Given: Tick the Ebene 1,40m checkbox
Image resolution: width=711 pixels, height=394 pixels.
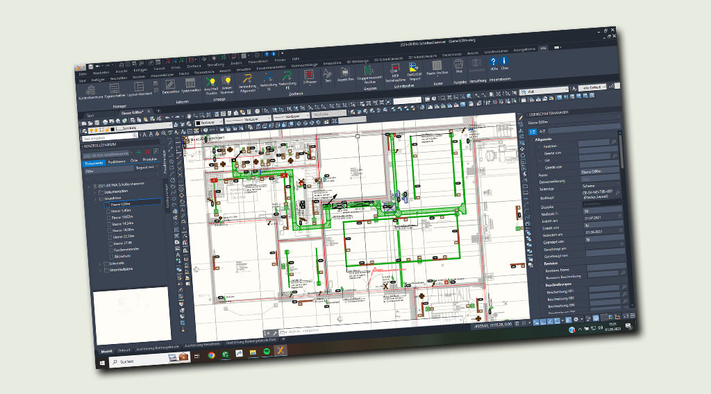Looking at the screenshot, I should [108, 211].
